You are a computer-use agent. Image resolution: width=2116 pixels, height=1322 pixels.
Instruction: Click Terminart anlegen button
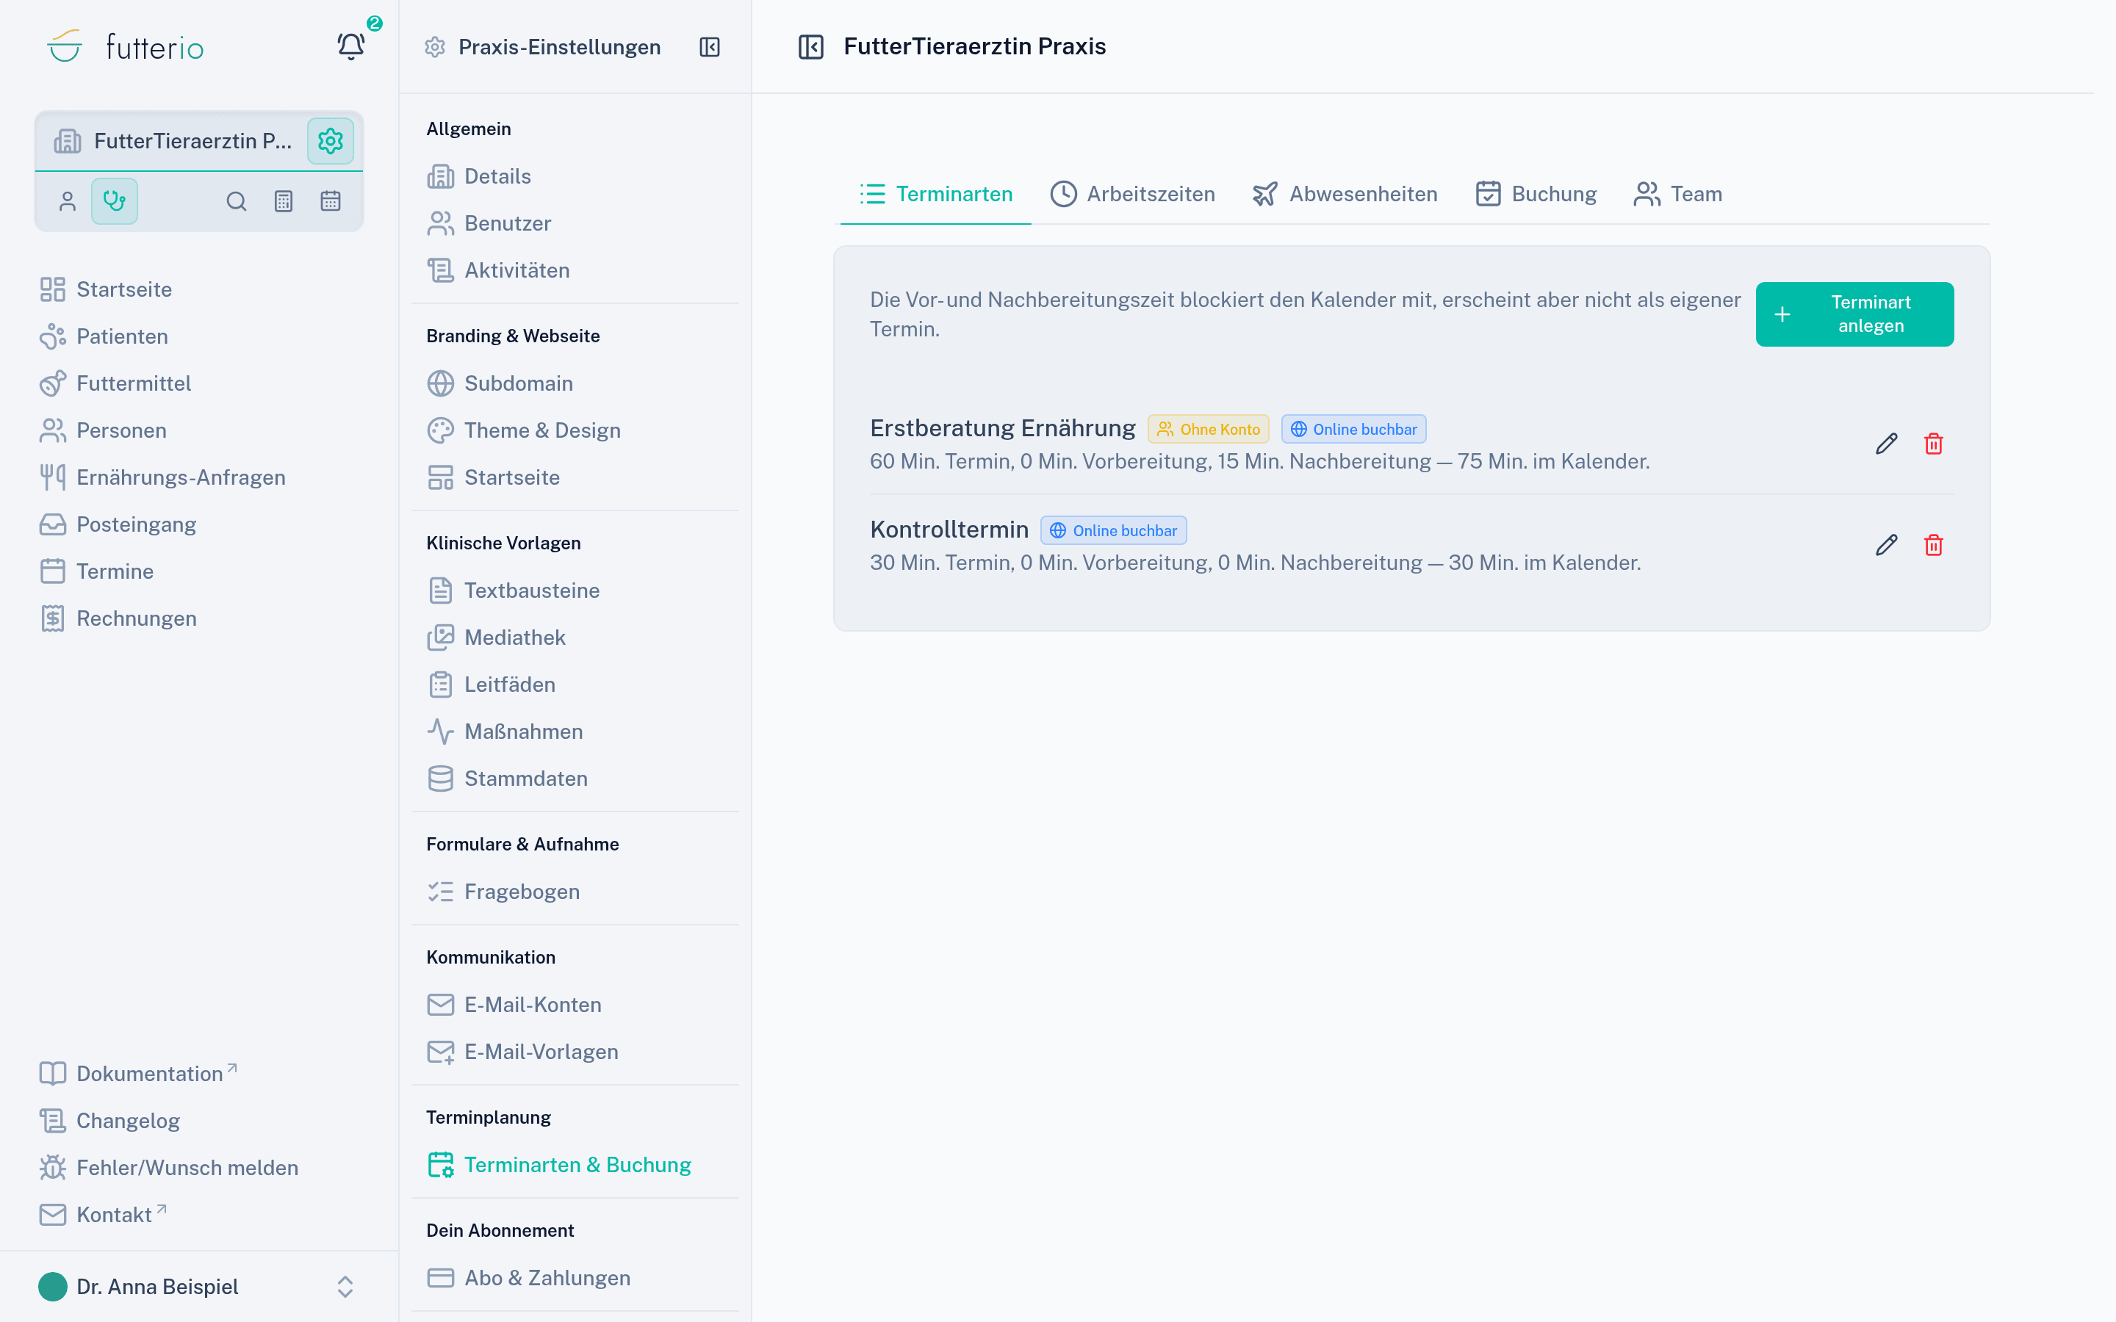[x=1854, y=314]
